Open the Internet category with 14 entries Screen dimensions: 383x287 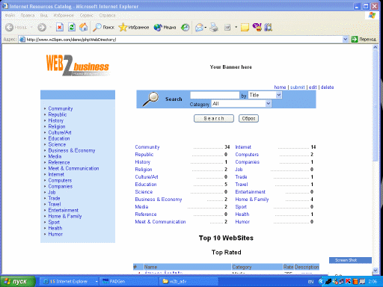243,147
